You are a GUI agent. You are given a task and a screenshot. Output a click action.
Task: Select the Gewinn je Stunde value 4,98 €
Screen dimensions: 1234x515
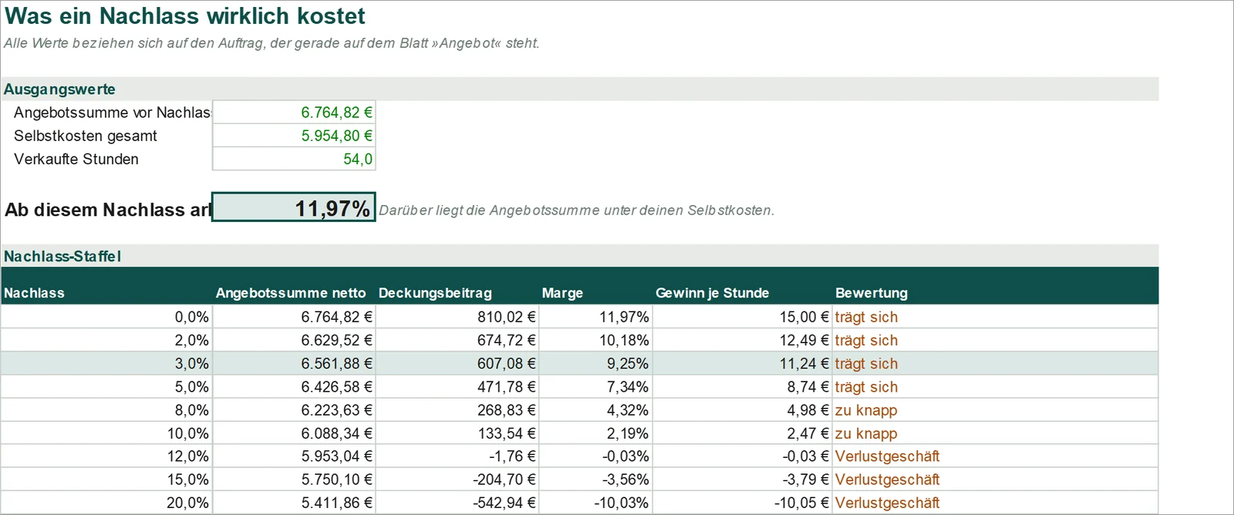click(x=743, y=409)
